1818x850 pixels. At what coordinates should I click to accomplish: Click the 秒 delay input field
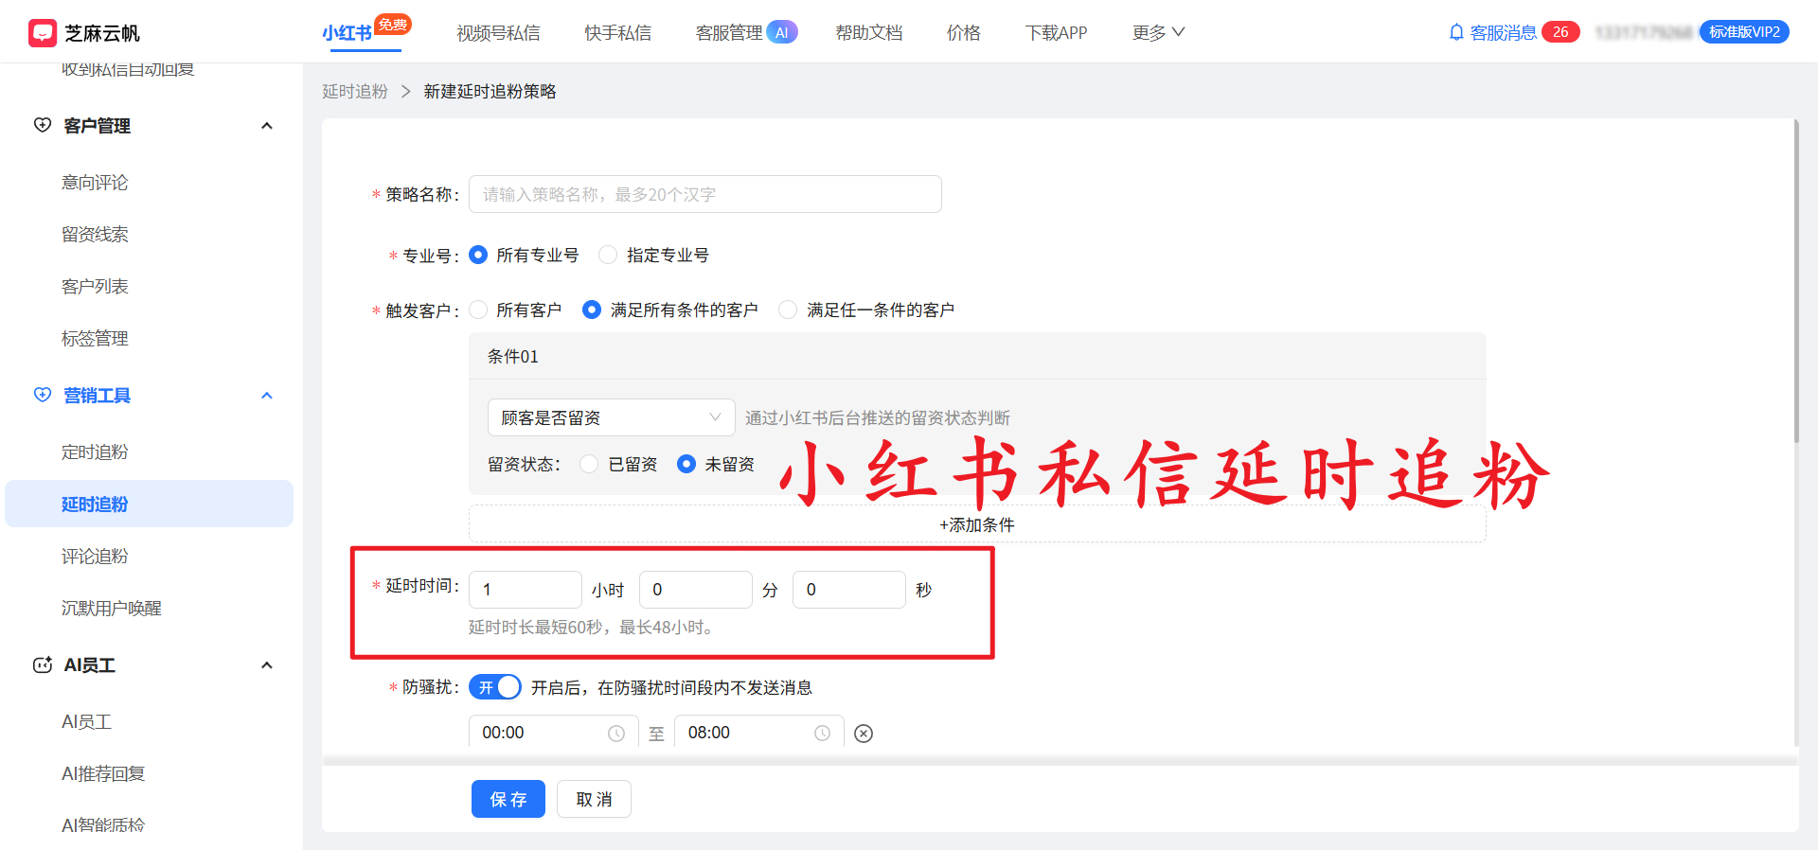pyautogui.click(x=849, y=590)
